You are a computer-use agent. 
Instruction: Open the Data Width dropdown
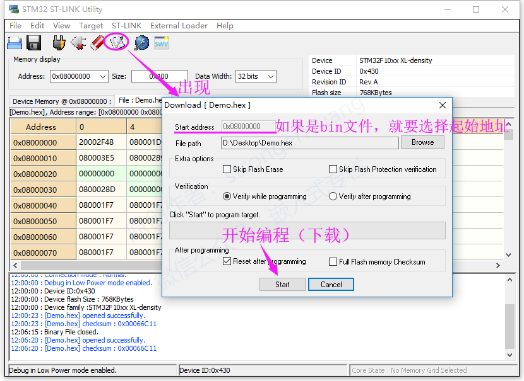[271, 77]
